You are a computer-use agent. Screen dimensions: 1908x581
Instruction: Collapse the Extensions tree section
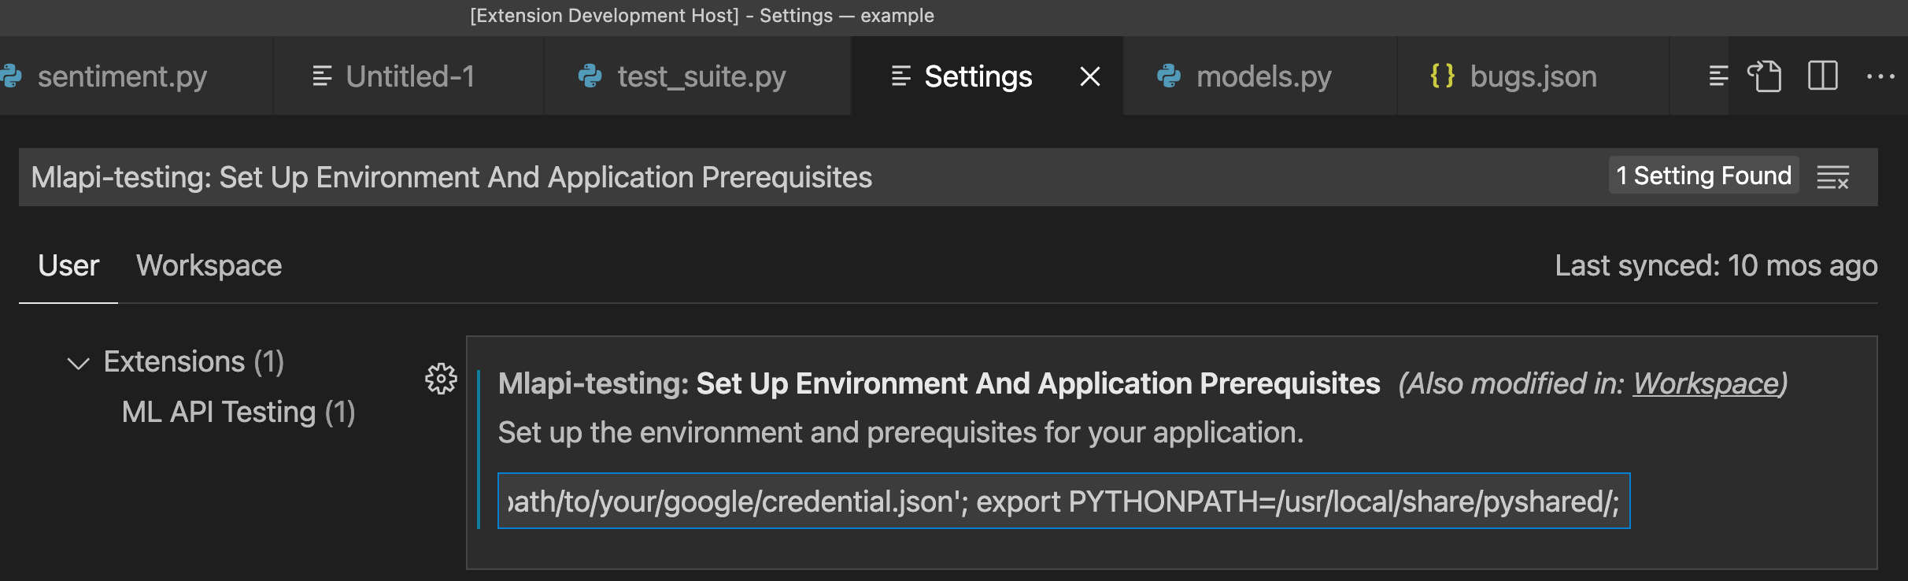(78, 363)
